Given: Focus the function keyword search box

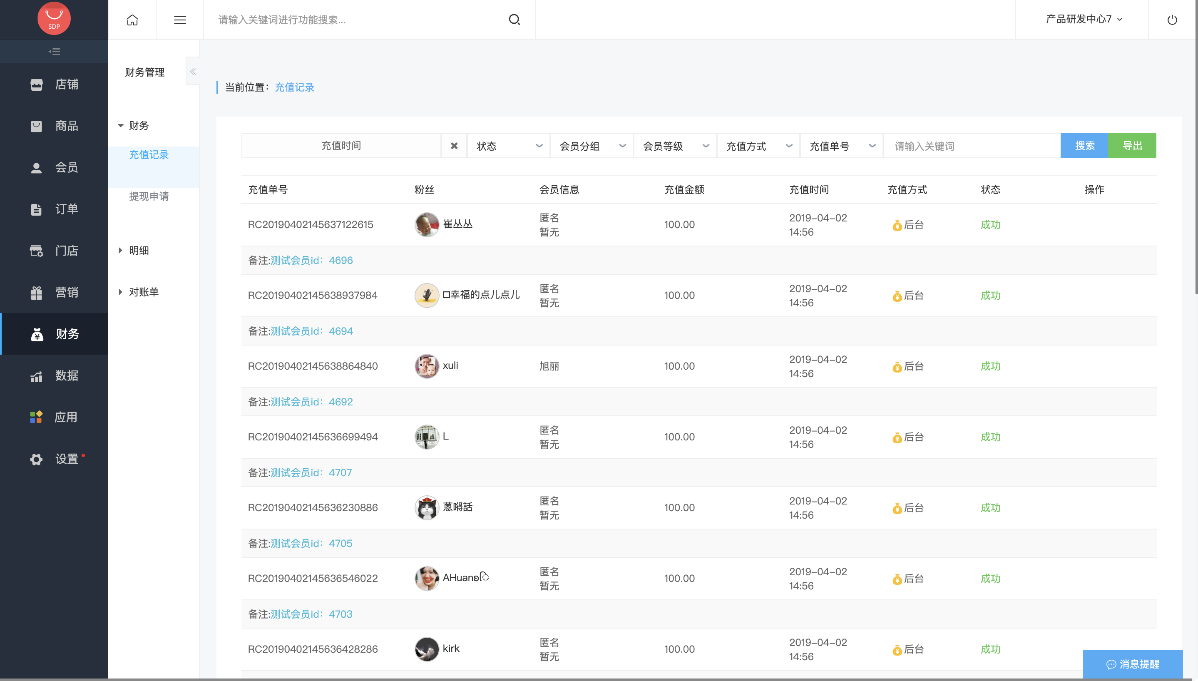Looking at the screenshot, I should 355,20.
